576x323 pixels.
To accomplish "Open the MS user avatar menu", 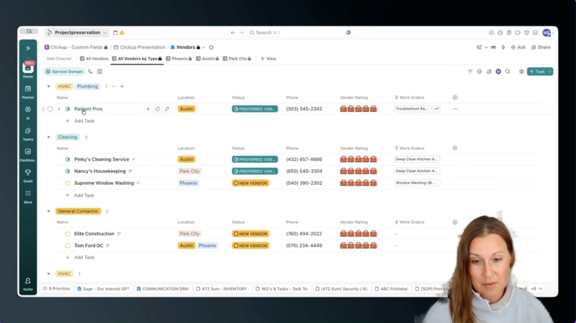I will (x=546, y=33).
